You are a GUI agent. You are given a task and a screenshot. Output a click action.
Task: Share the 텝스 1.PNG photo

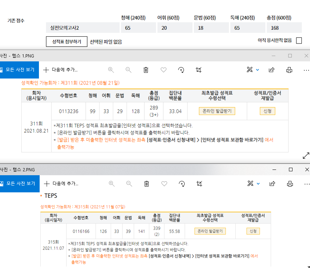pos(271,70)
